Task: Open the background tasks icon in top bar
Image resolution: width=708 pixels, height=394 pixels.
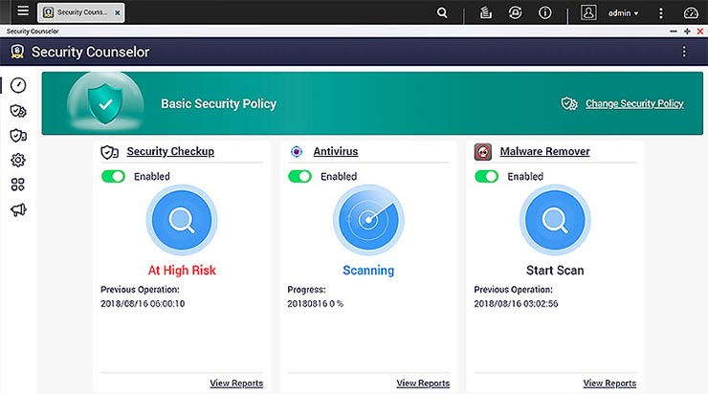Action: [x=485, y=13]
